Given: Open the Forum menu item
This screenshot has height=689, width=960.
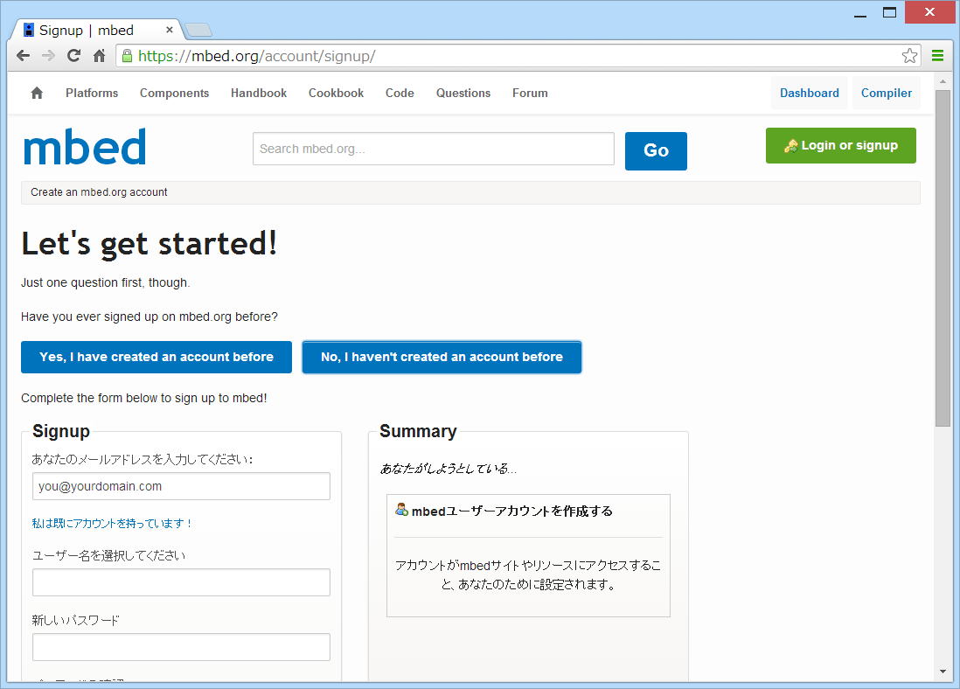Looking at the screenshot, I should (530, 93).
